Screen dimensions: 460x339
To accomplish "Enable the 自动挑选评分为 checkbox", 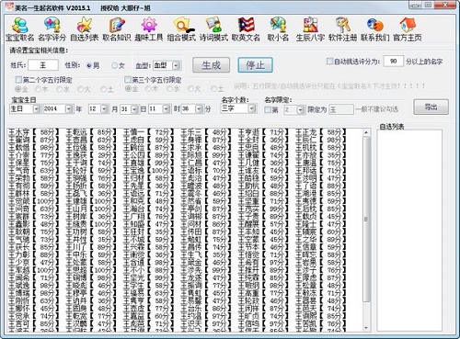I will pos(329,62).
